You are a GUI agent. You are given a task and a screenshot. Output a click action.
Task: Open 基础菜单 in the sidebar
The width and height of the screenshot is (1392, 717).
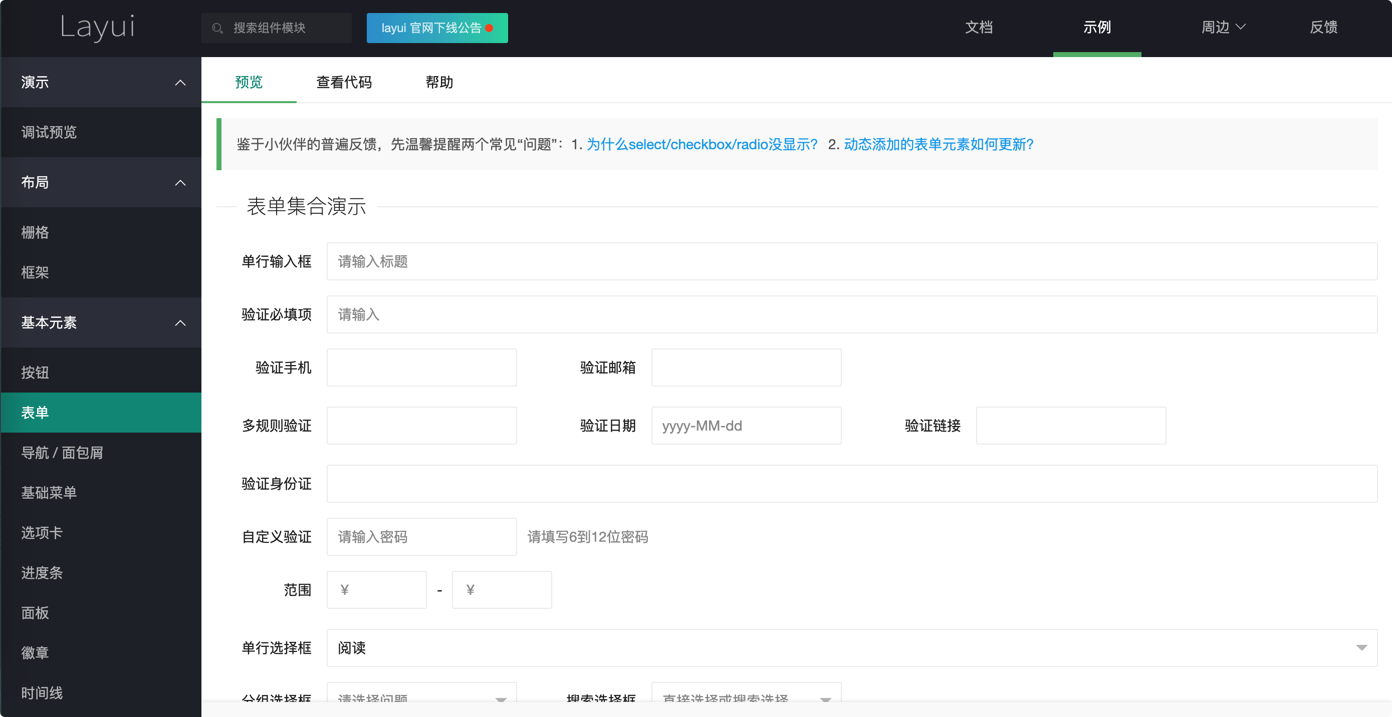pos(101,492)
